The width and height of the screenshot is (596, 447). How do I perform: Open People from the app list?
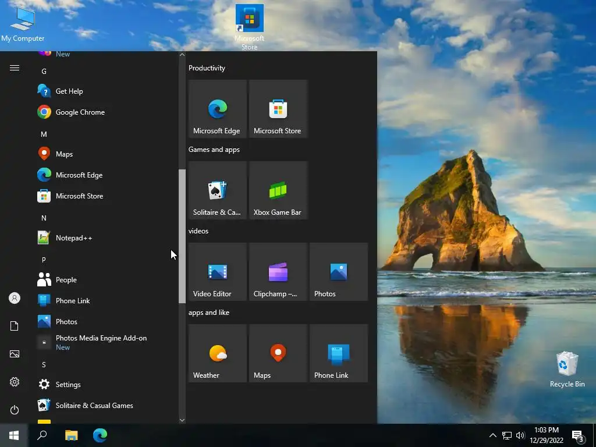tap(106, 280)
